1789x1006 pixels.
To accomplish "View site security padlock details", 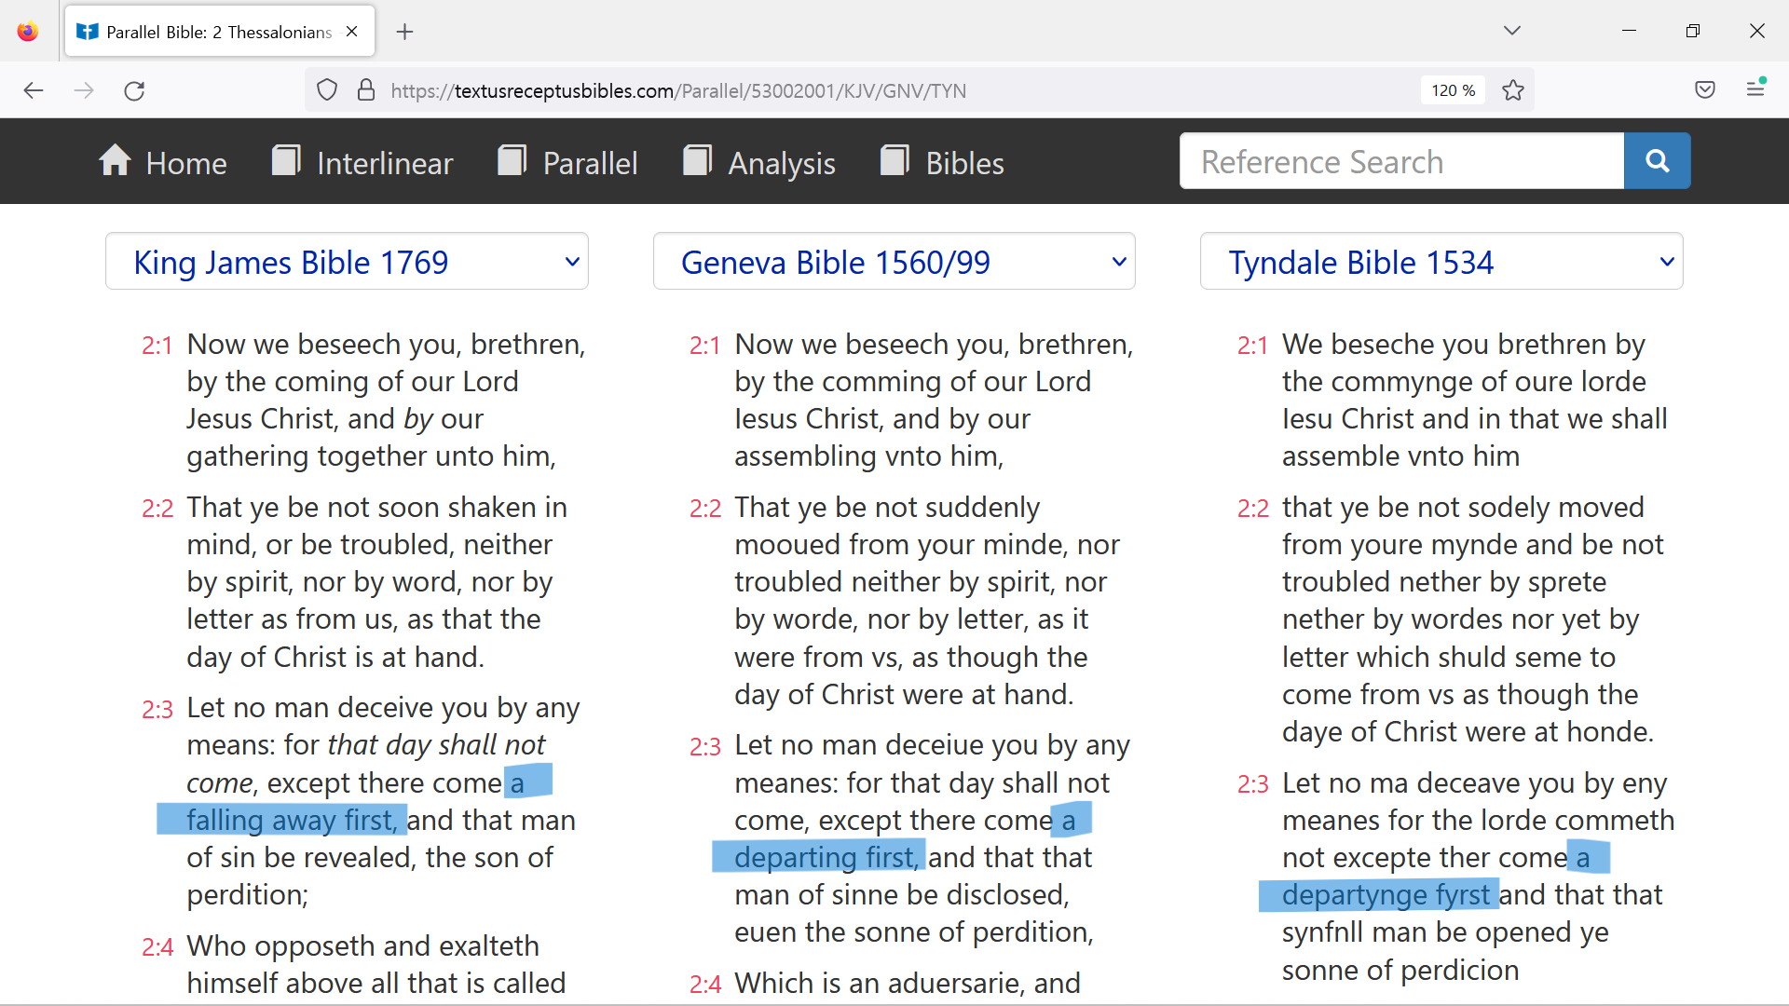I will (366, 90).
